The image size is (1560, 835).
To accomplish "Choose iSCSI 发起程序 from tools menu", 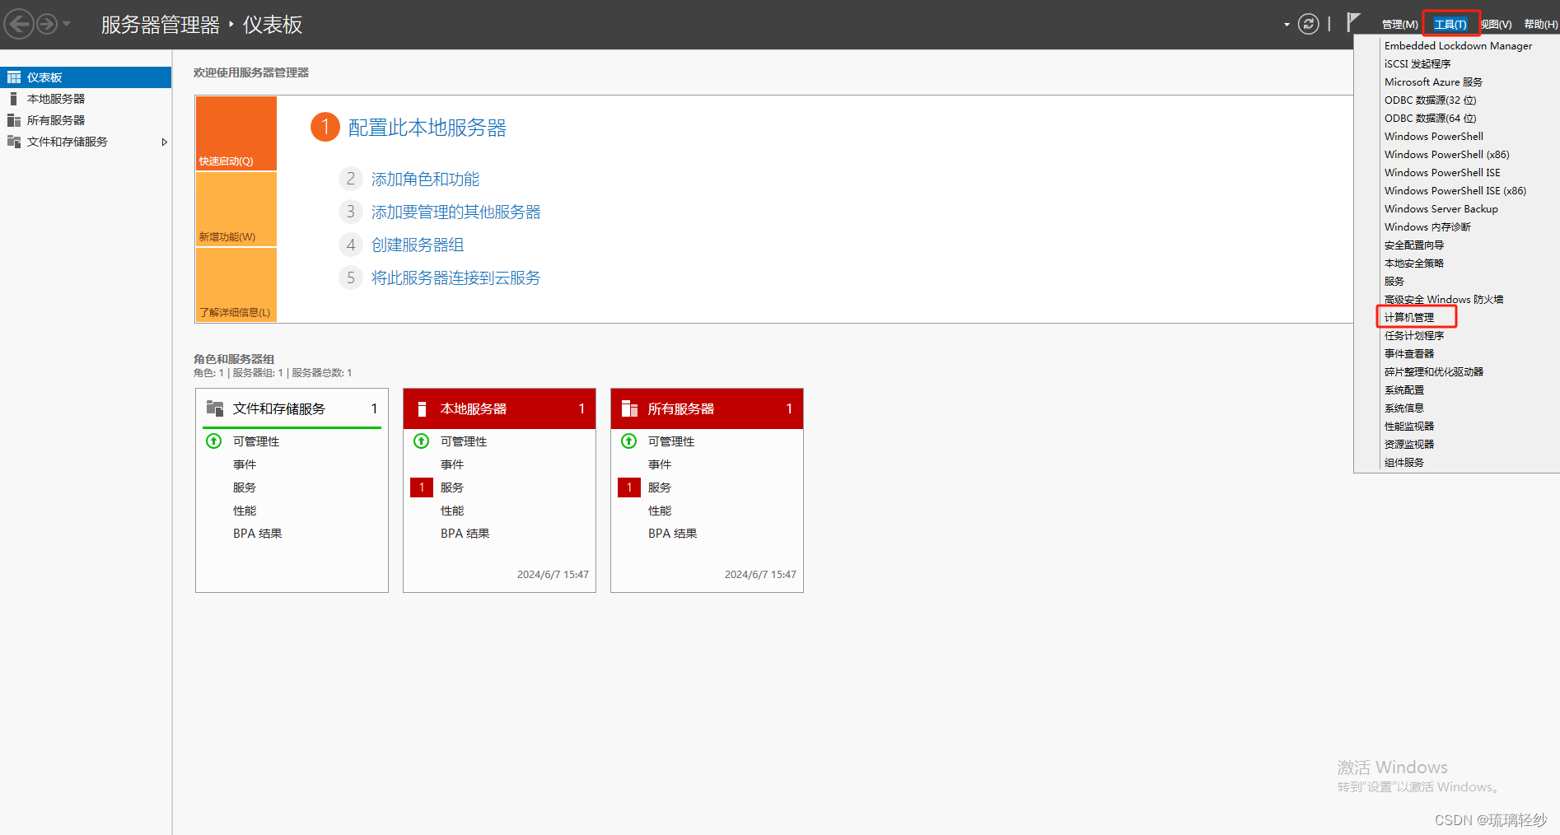I will click(x=1418, y=64).
